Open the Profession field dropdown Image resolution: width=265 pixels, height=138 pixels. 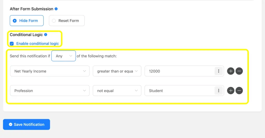tap(50, 91)
